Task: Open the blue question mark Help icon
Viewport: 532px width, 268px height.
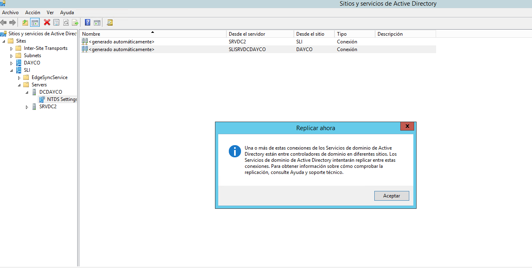Action: (87, 23)
